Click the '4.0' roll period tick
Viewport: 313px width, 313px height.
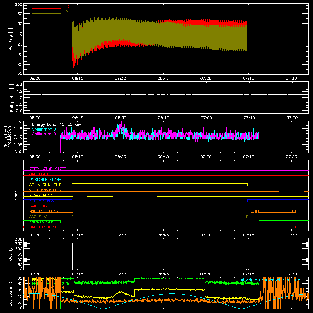coord(19,98)
